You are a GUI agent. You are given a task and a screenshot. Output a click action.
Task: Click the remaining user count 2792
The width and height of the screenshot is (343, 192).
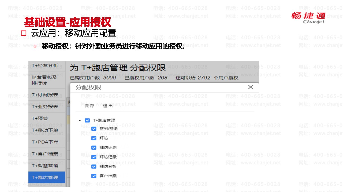(204, 78)
